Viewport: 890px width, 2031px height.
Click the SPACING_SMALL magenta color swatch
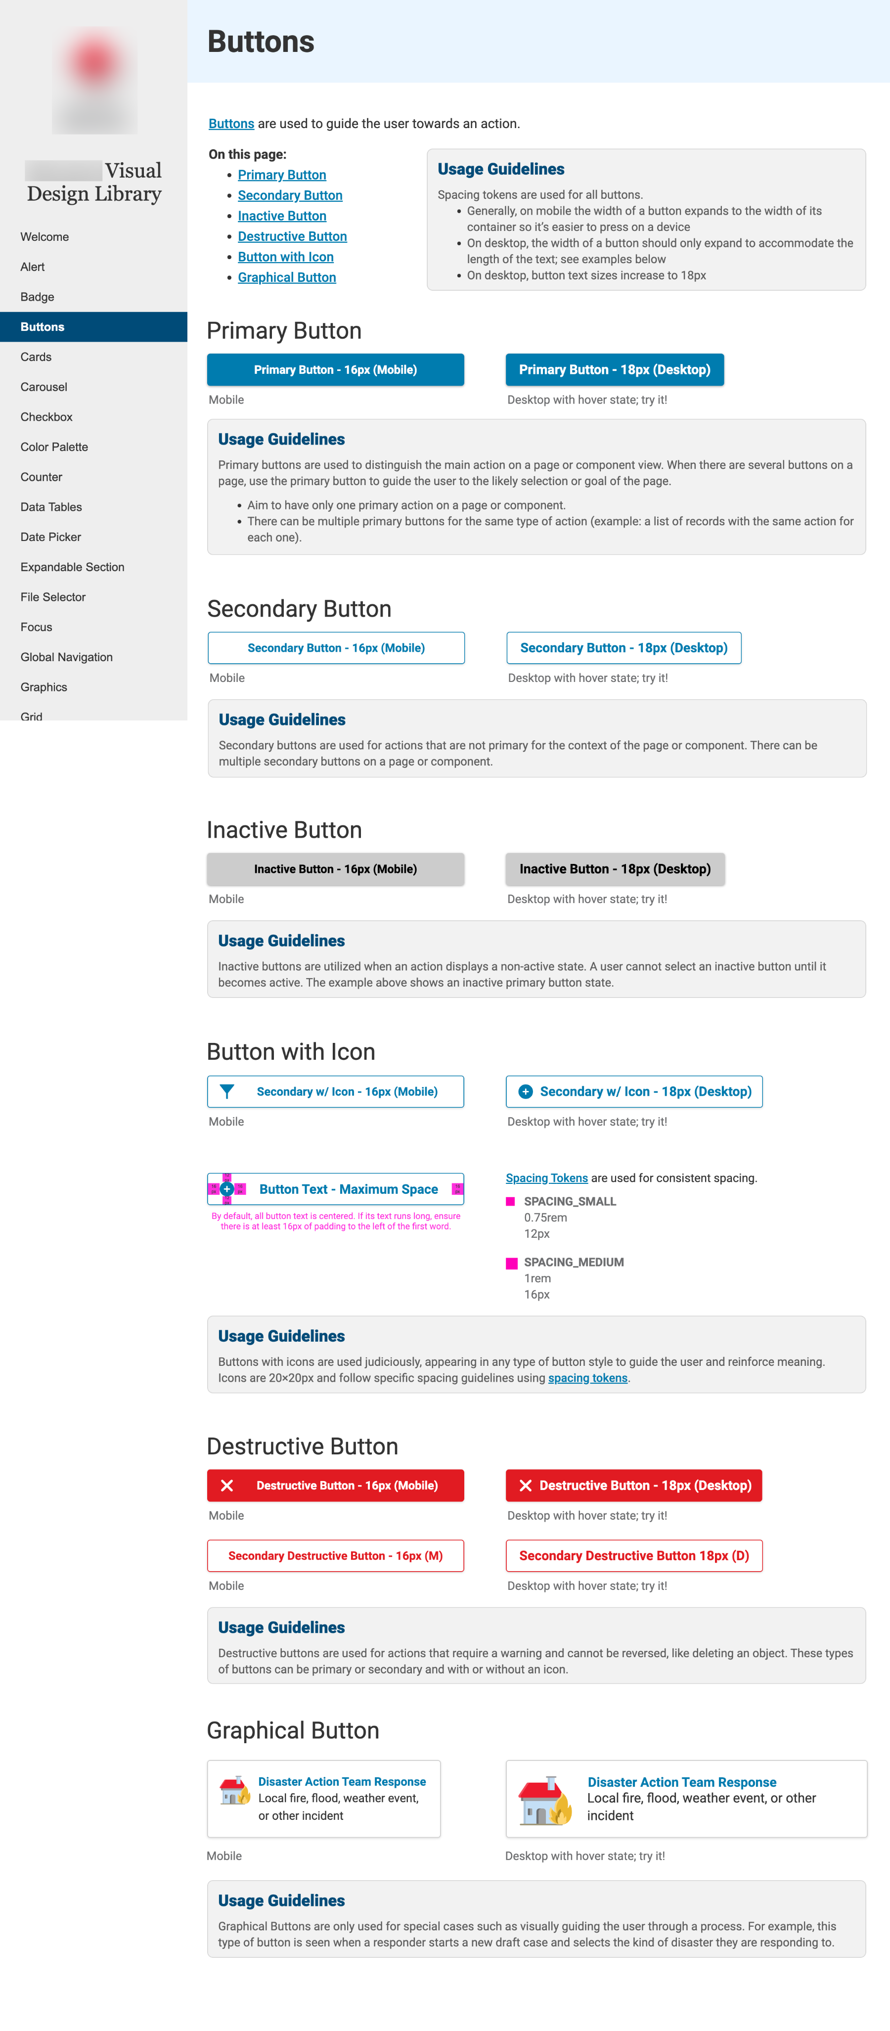tap(512, 1201)
